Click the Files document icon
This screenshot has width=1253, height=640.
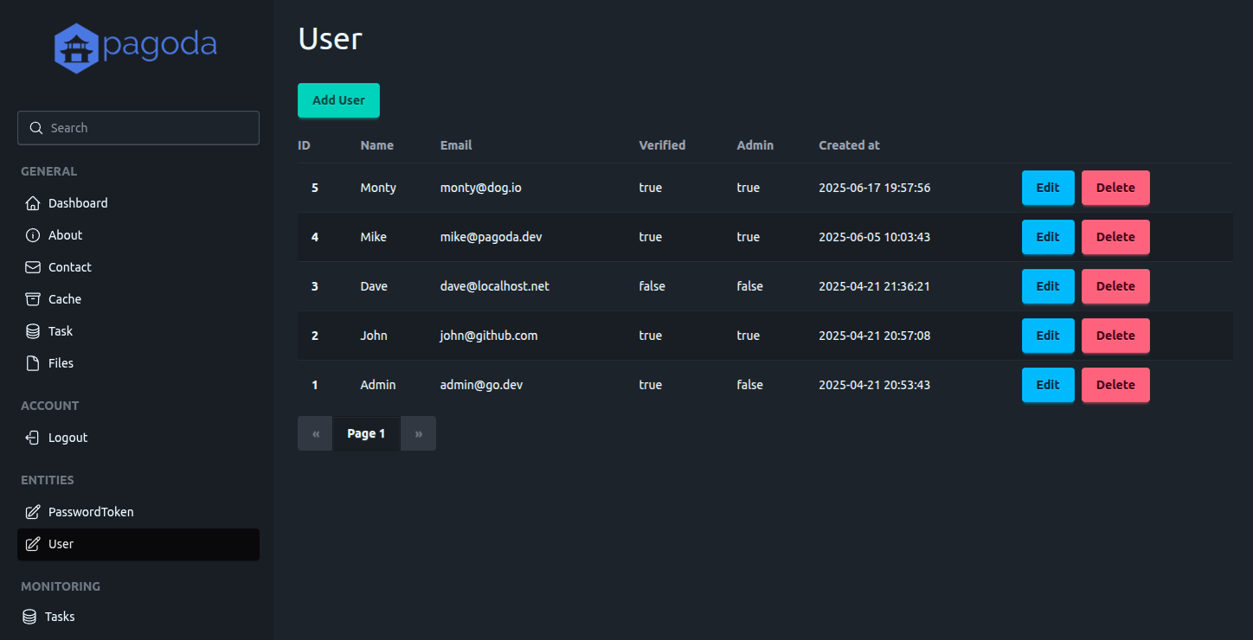click(33, 363)
